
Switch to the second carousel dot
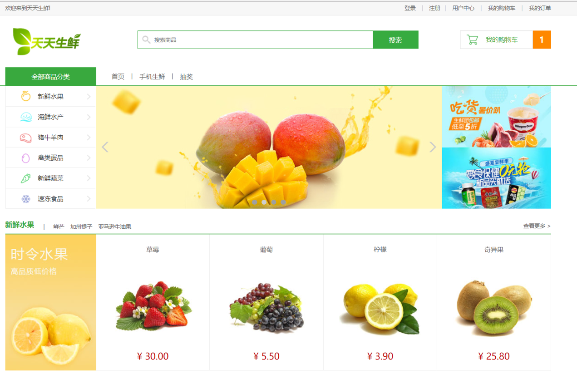click(x=264, y=202)
